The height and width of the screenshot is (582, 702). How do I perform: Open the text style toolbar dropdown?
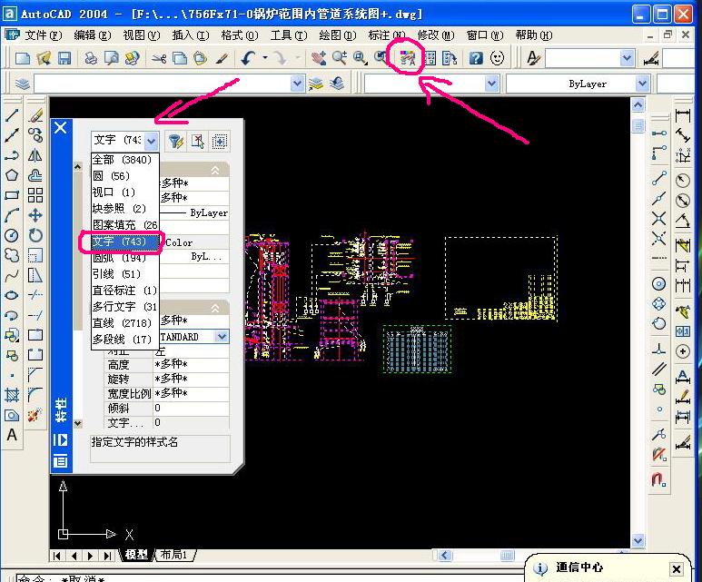(627, 58)
